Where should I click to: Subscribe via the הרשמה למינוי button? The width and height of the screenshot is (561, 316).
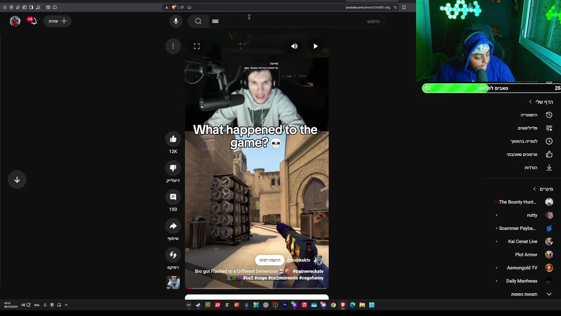[270, 260]
